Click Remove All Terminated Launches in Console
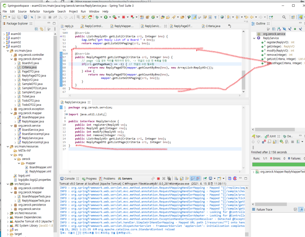 point(169,178)
